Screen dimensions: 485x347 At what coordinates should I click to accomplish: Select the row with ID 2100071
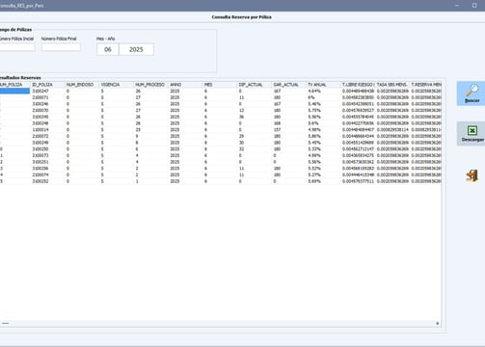click(221, 97)
